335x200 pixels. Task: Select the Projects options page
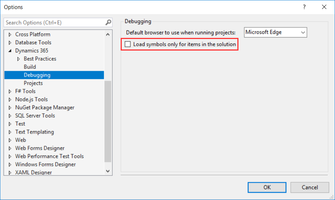(x=33, y=83)
